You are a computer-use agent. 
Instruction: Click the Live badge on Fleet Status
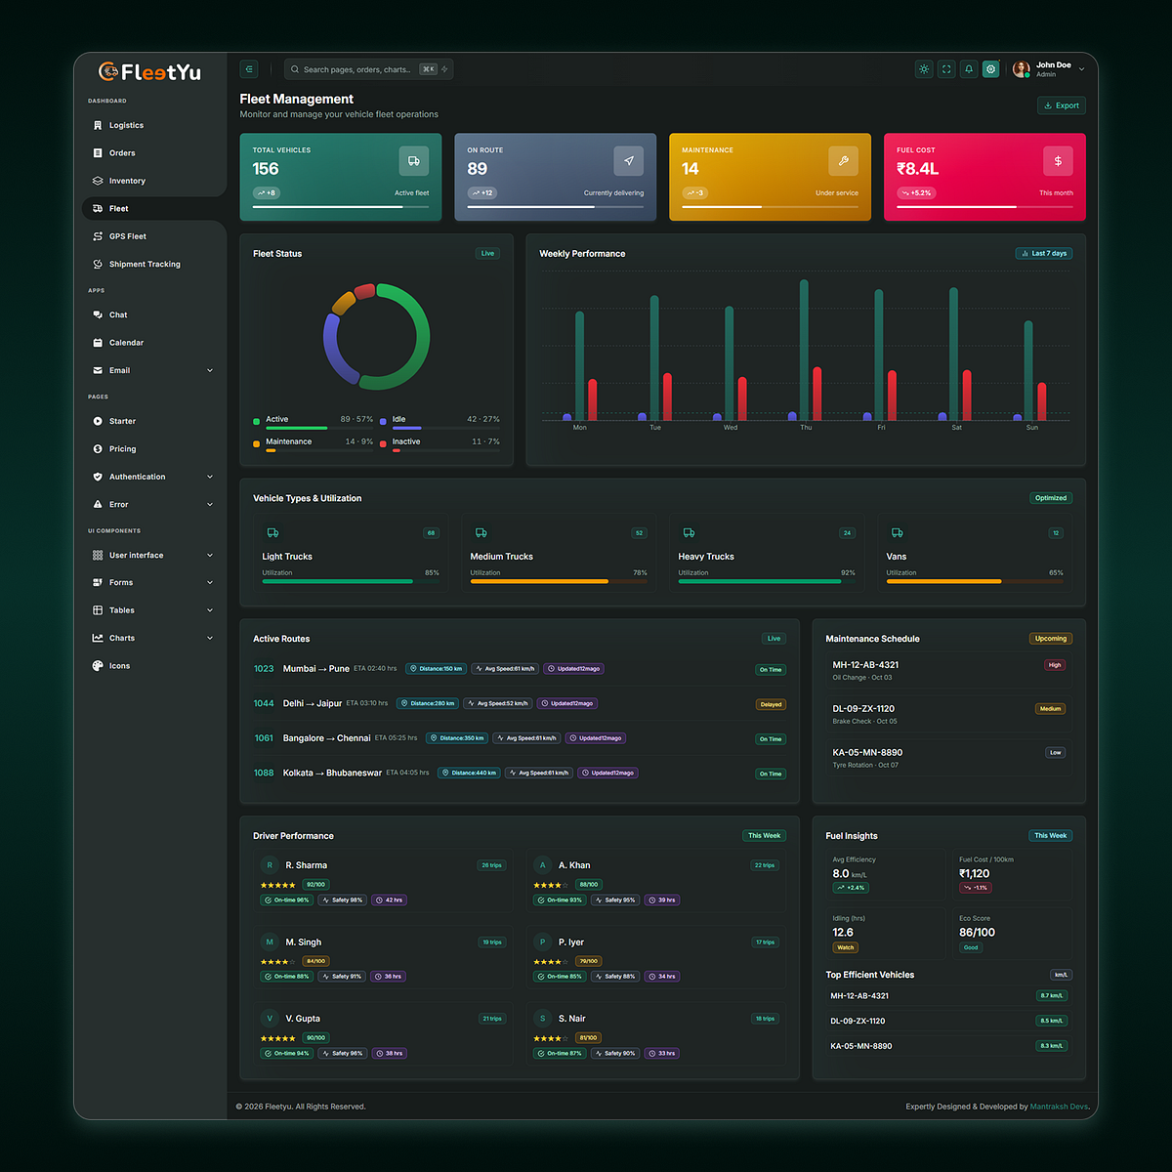point(487,253)
